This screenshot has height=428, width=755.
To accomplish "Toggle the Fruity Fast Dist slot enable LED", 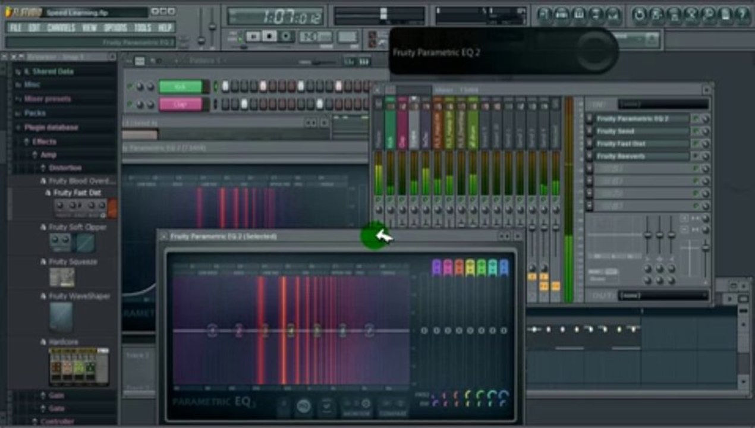I will [x=696, y=143].
